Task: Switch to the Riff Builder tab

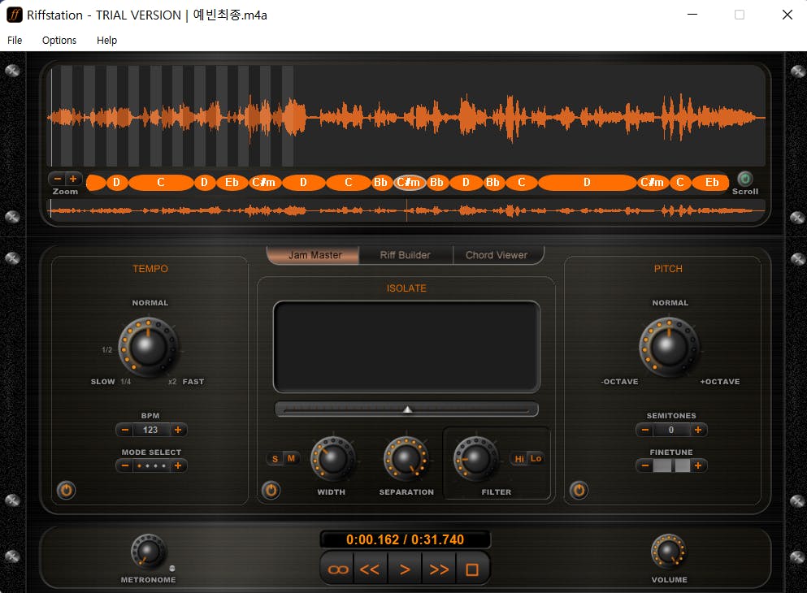Action: tap(405, 255)
